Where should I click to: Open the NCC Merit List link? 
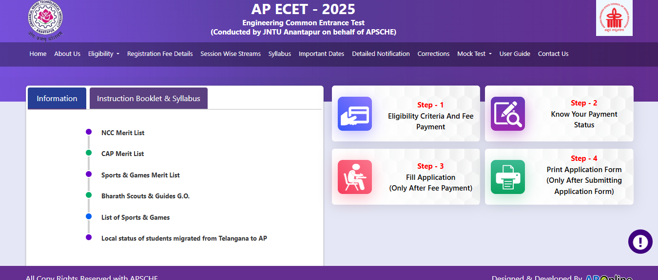click(123, 133)
